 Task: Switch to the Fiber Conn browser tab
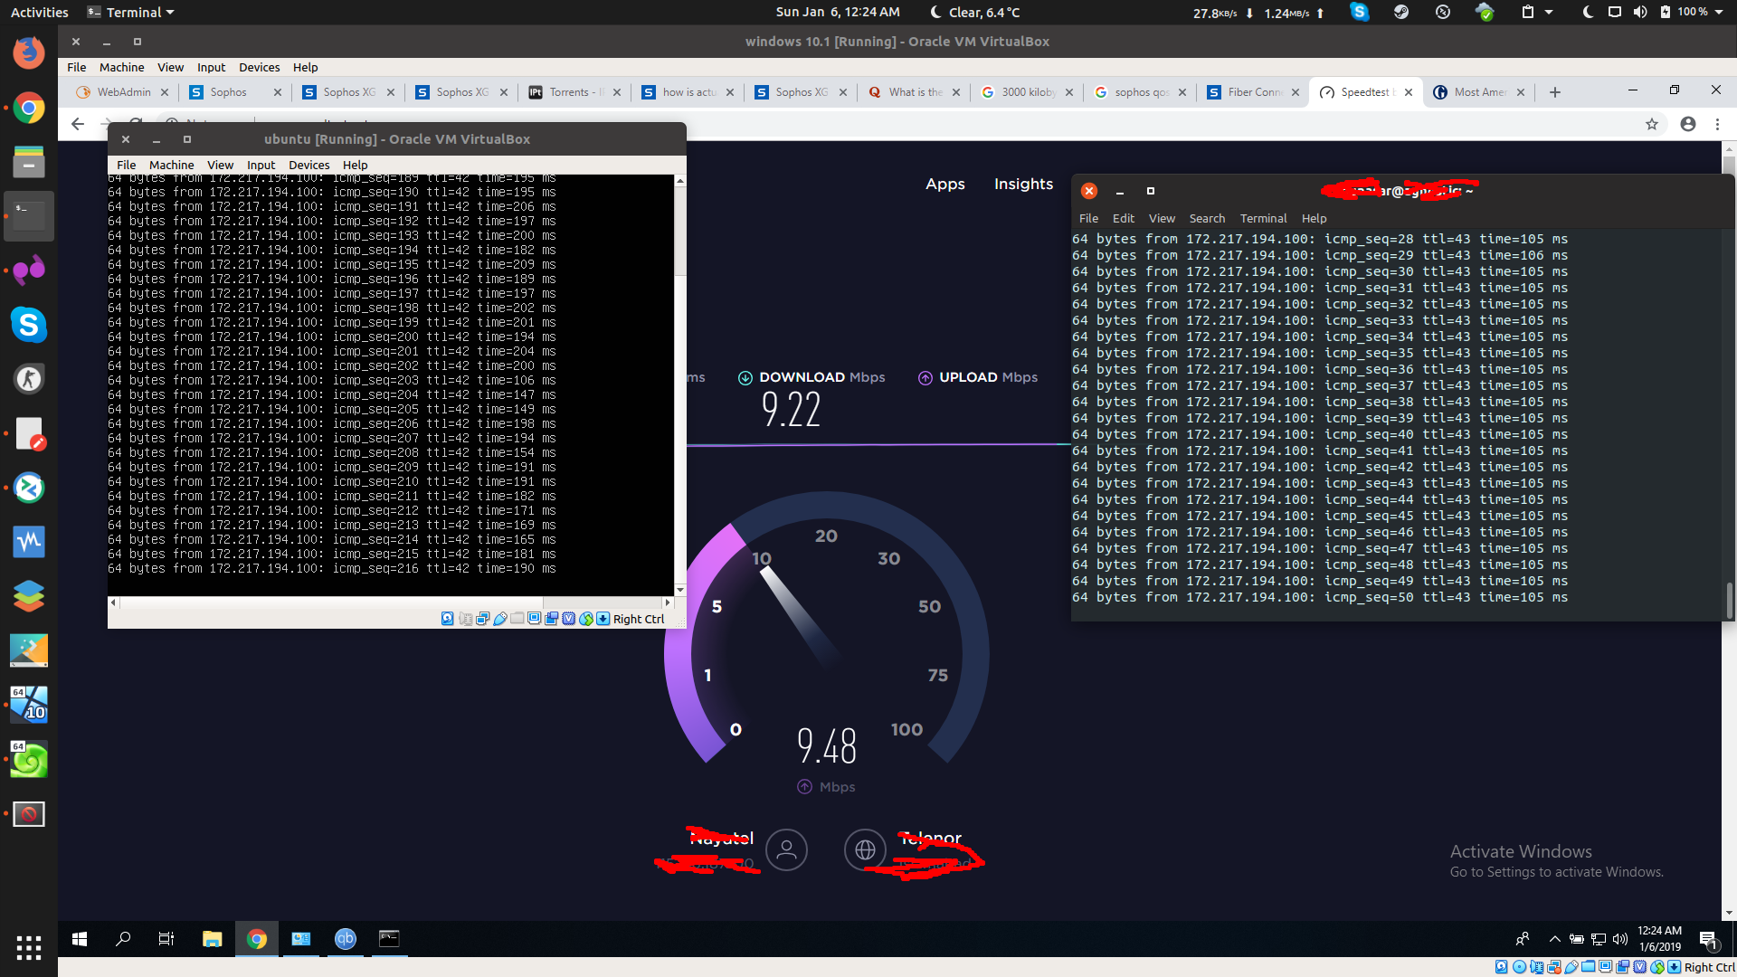click(x=1253, y=92)
